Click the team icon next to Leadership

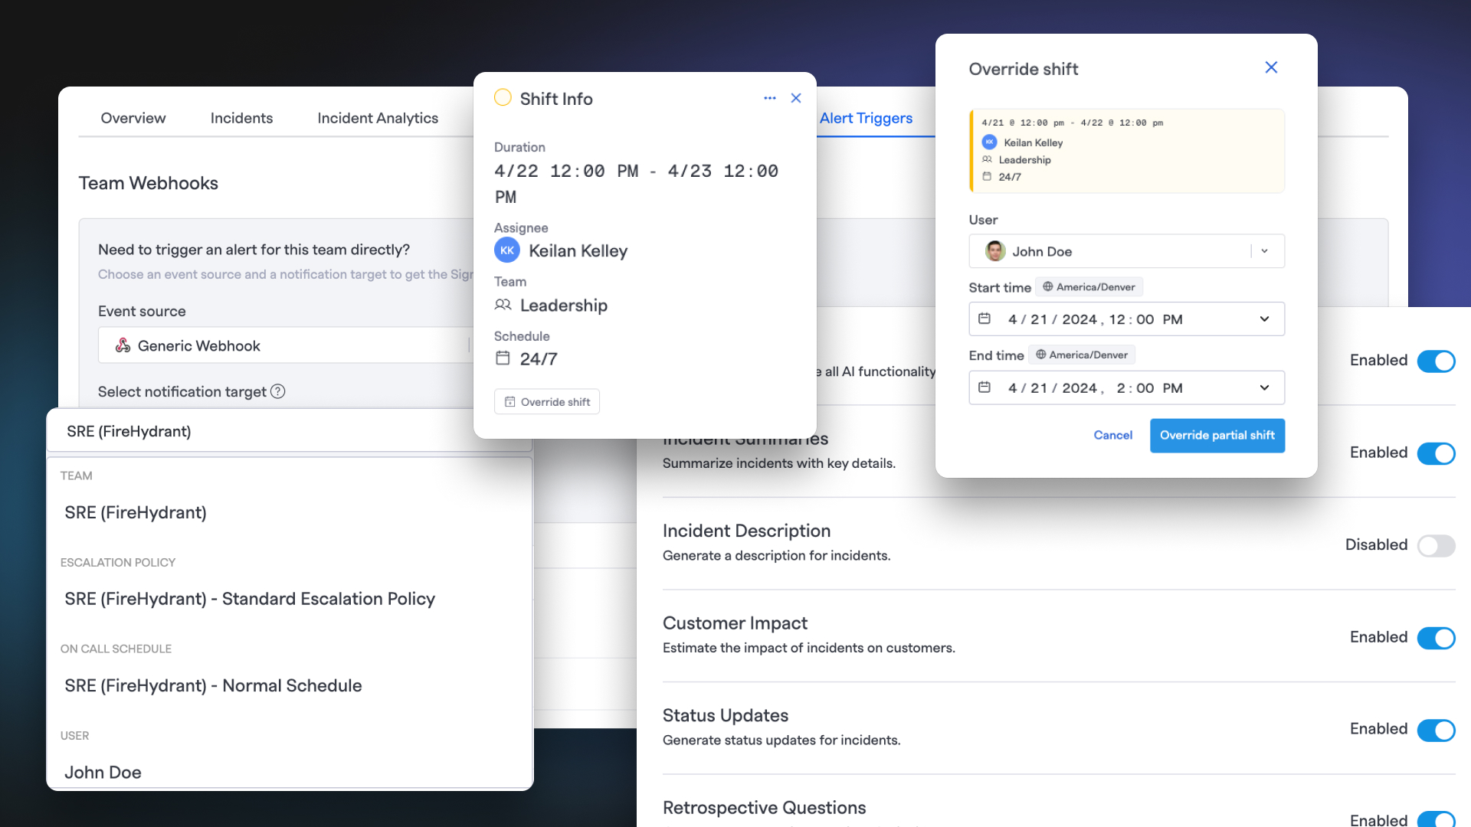coord(503,304)
